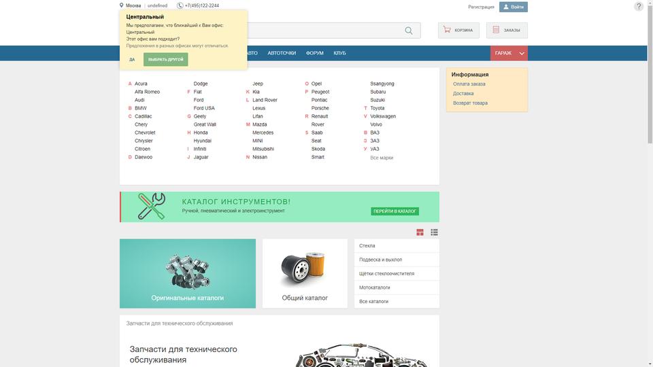Open Оригинальные каталоги tile
The height and width of the screenshot is (367, 653).
coord(188,273)
